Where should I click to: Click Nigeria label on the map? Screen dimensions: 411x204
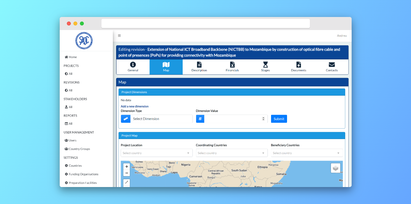(x=186, y=165)
